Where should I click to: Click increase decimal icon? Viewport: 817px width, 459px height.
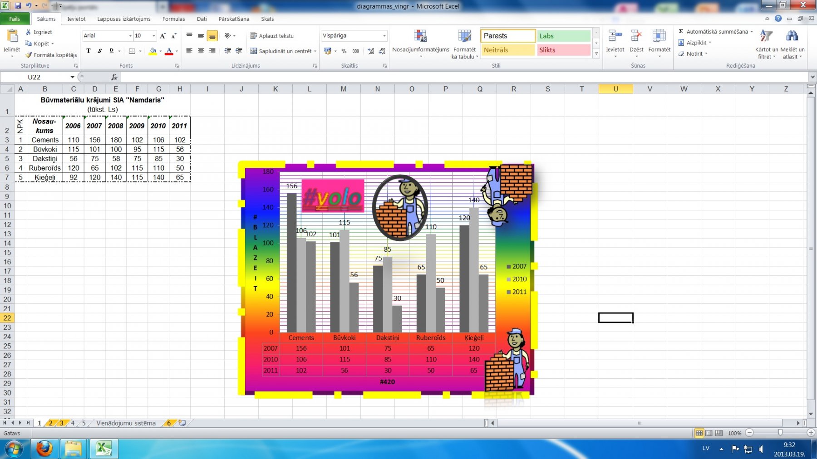[x=371, y=51]
